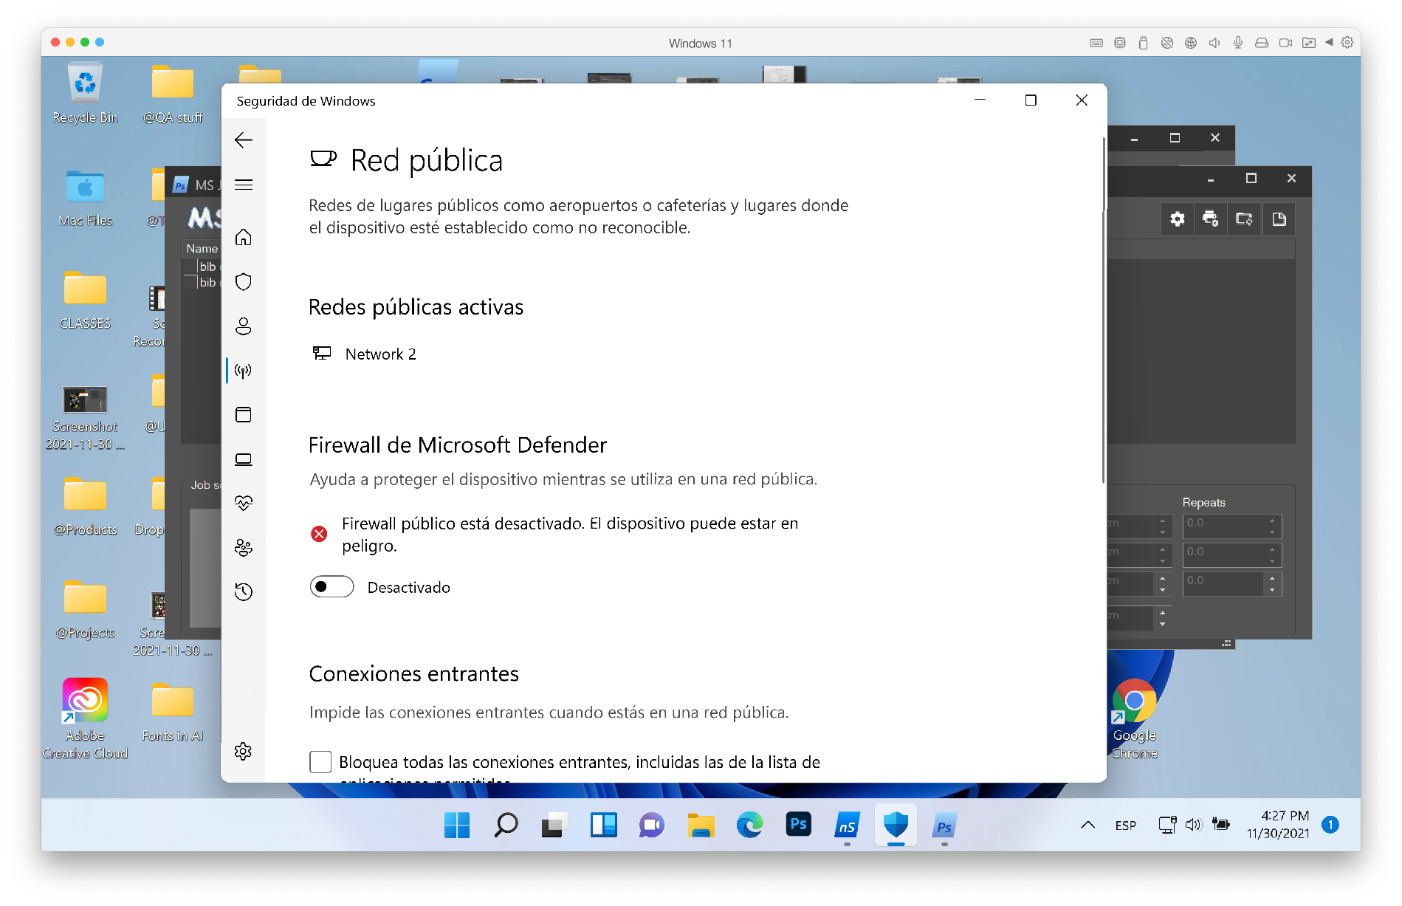Click the shared folder icon in the Parallels title bar
This screenshot has width=1402, height=906.
coord(1309,43)
